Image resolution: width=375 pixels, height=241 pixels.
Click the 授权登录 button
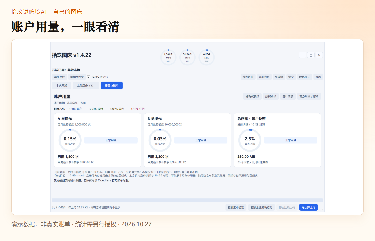(271, 96)
